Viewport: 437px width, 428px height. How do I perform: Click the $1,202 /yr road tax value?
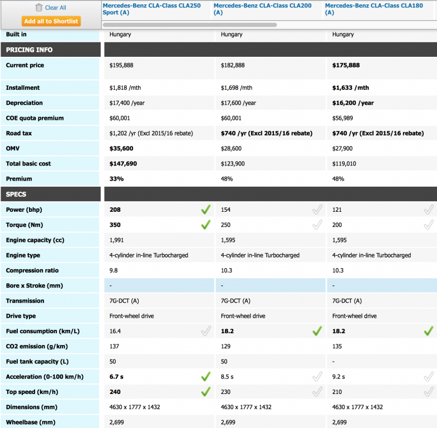151,133
